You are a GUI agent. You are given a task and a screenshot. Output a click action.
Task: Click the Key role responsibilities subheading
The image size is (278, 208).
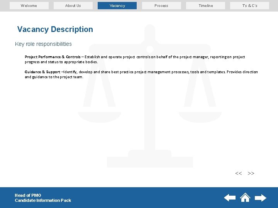pos(43,44)
